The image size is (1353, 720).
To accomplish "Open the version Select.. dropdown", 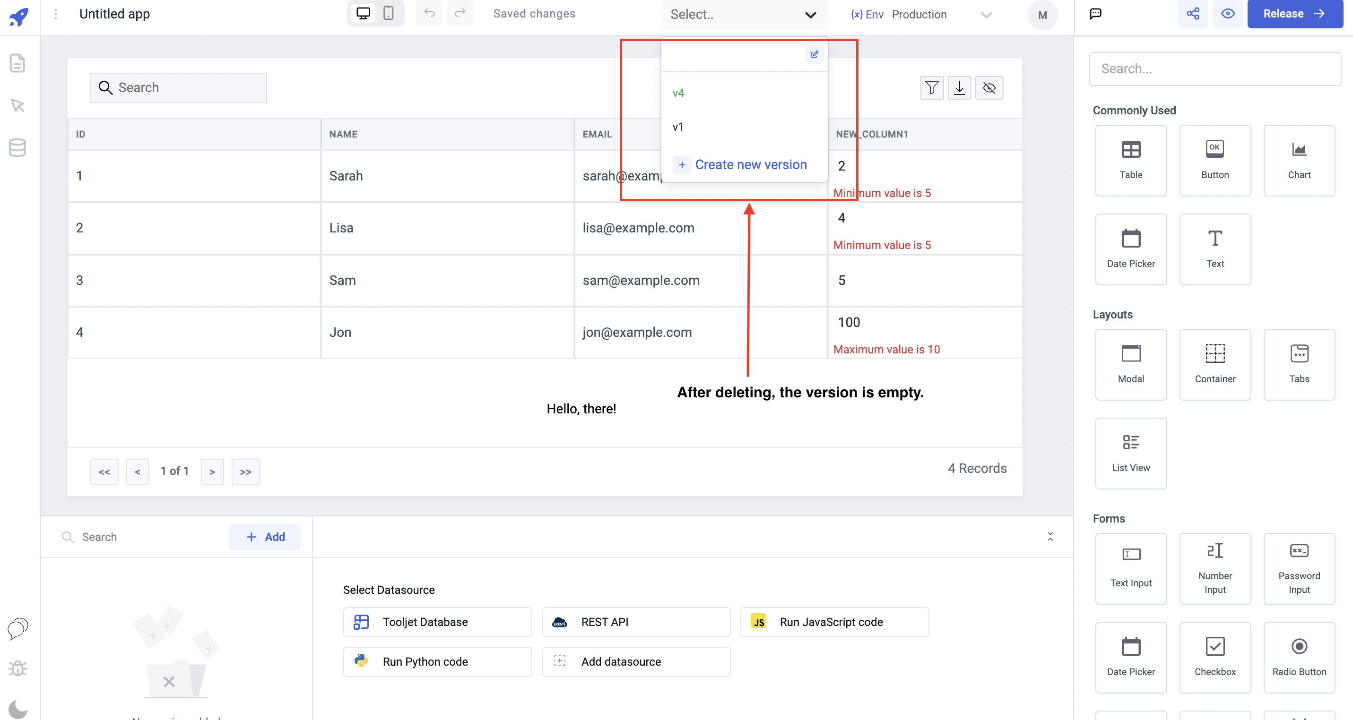I will [744, 14].
